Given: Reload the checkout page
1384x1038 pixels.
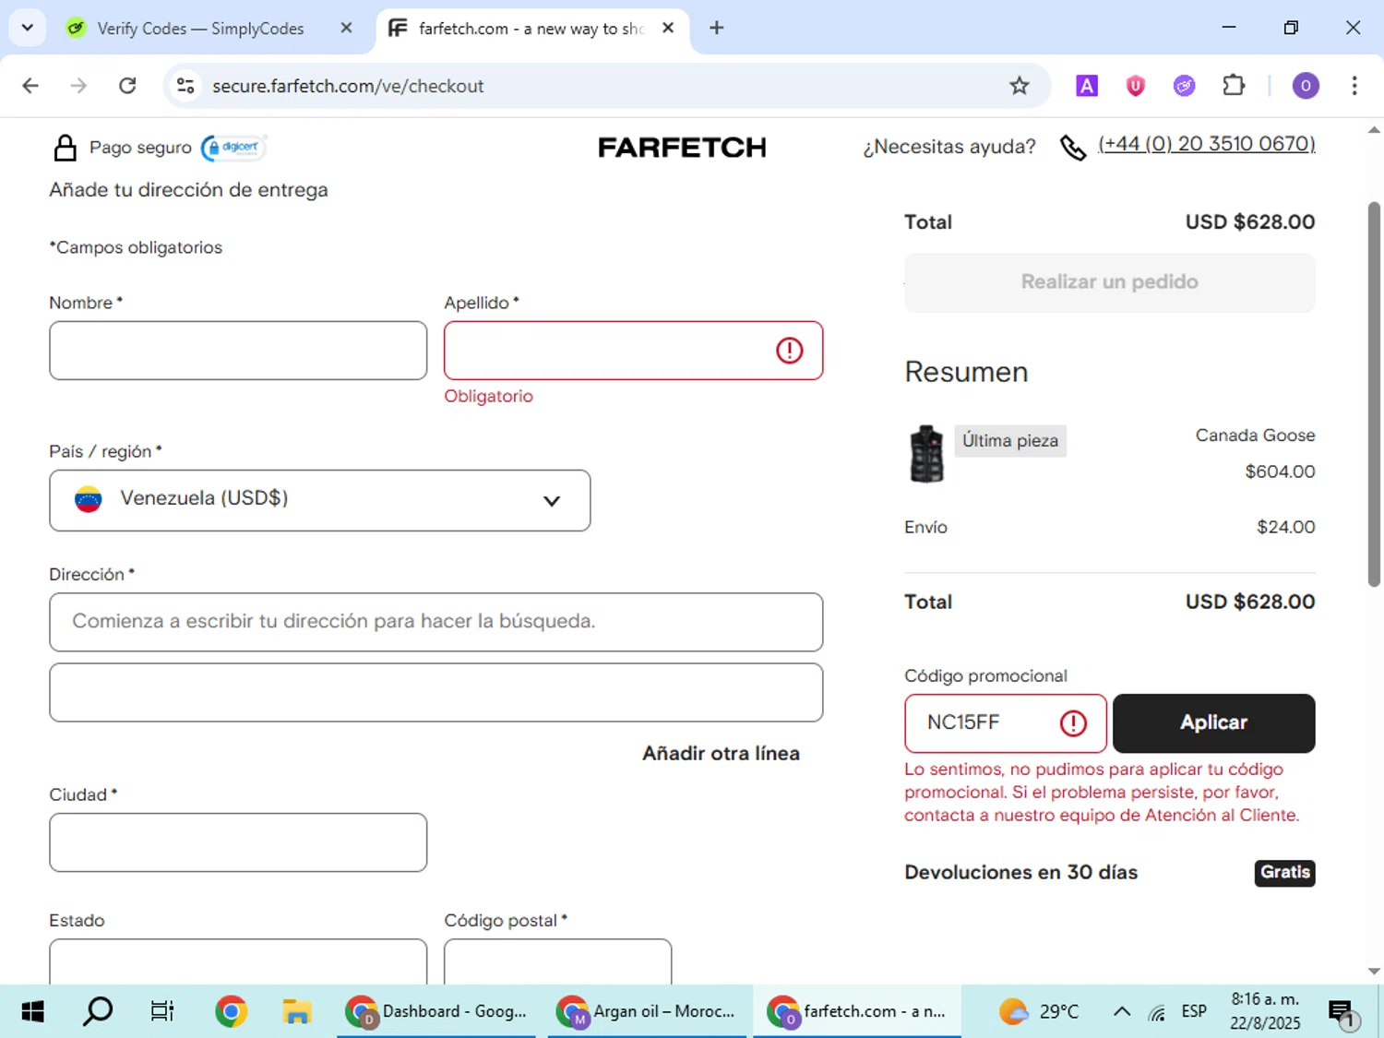Looking at the screenshot, I should [x=127, y=86].
